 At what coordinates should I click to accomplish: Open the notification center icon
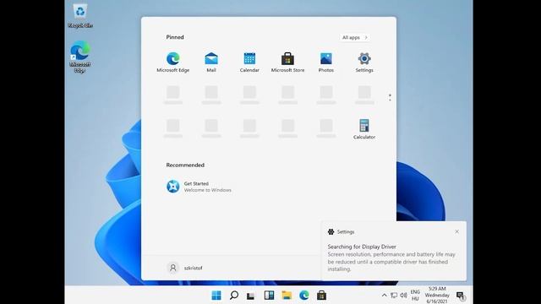(461, 296)
